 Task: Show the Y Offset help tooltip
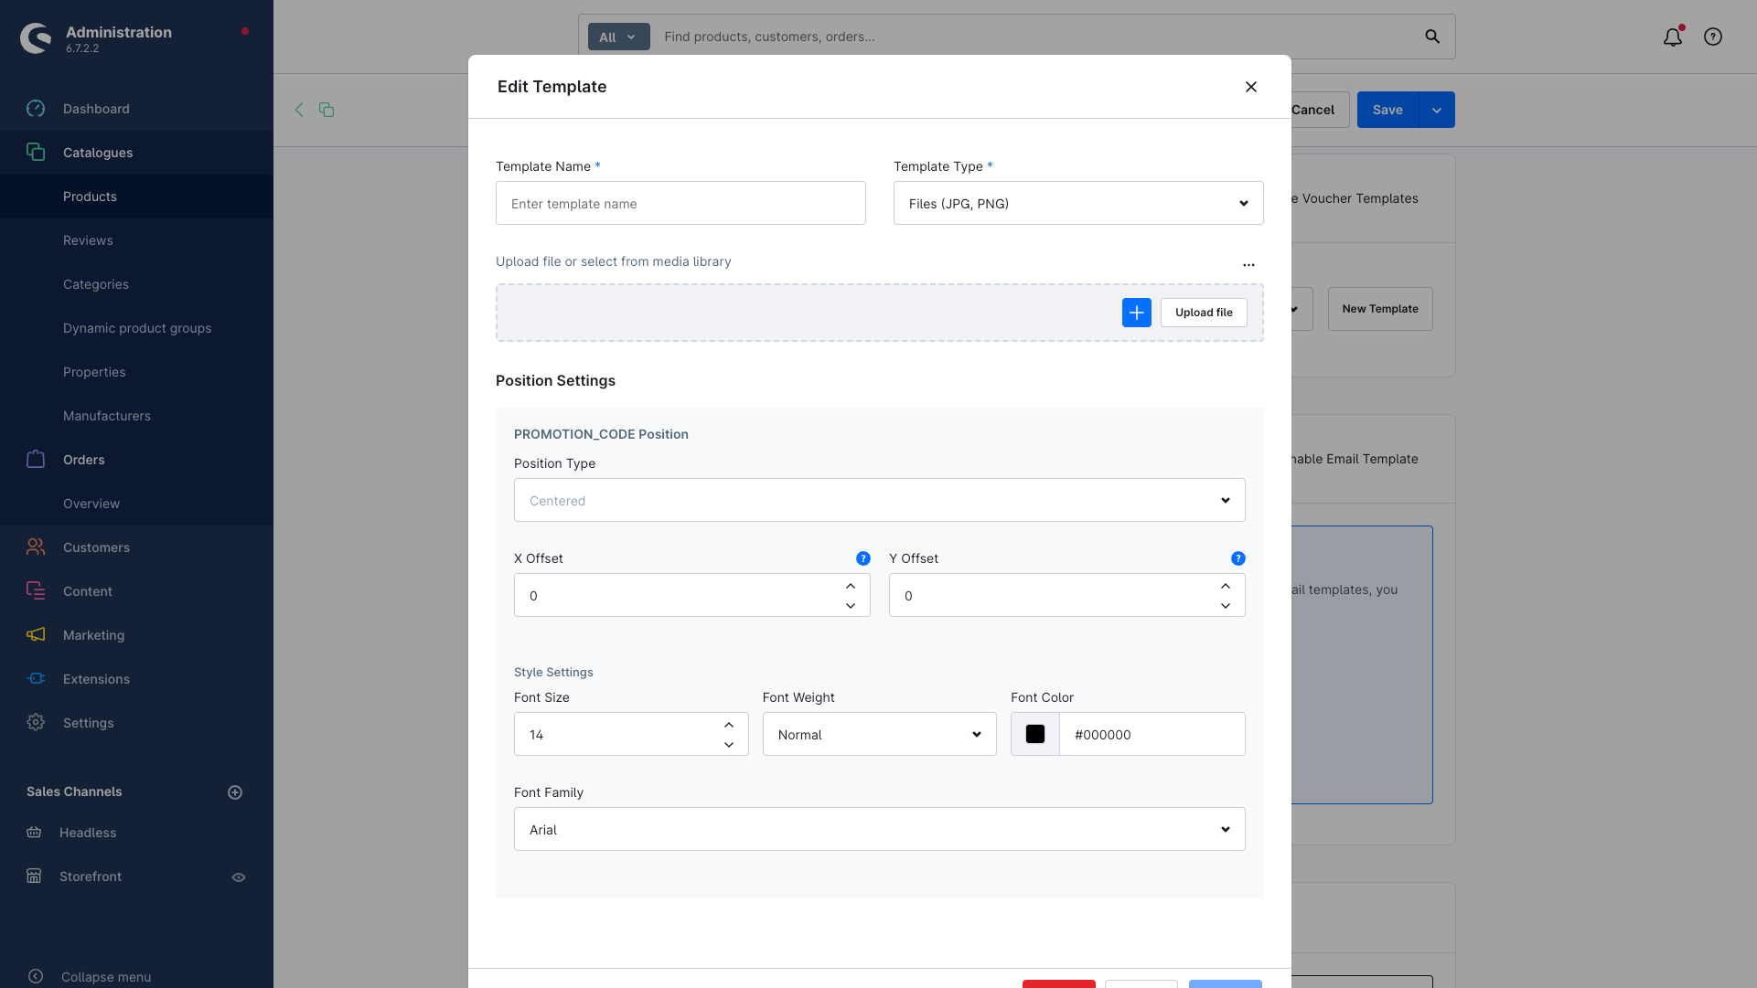1237,558
